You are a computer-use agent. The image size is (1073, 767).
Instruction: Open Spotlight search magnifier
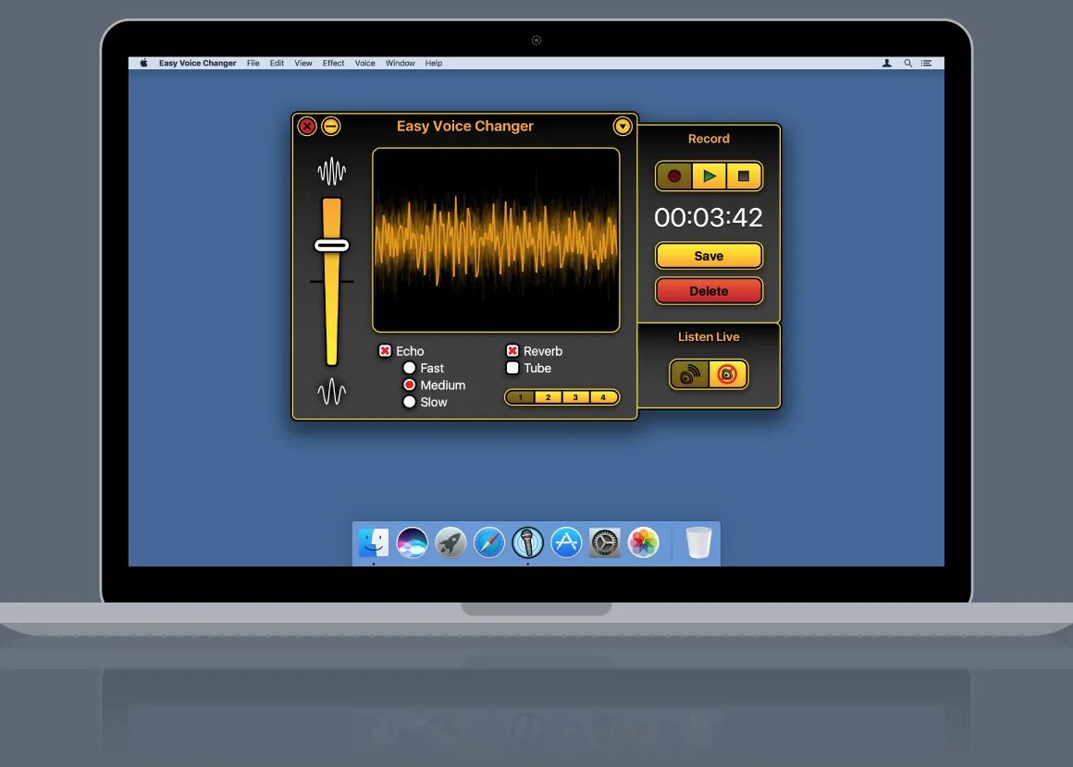click(908, 63)
